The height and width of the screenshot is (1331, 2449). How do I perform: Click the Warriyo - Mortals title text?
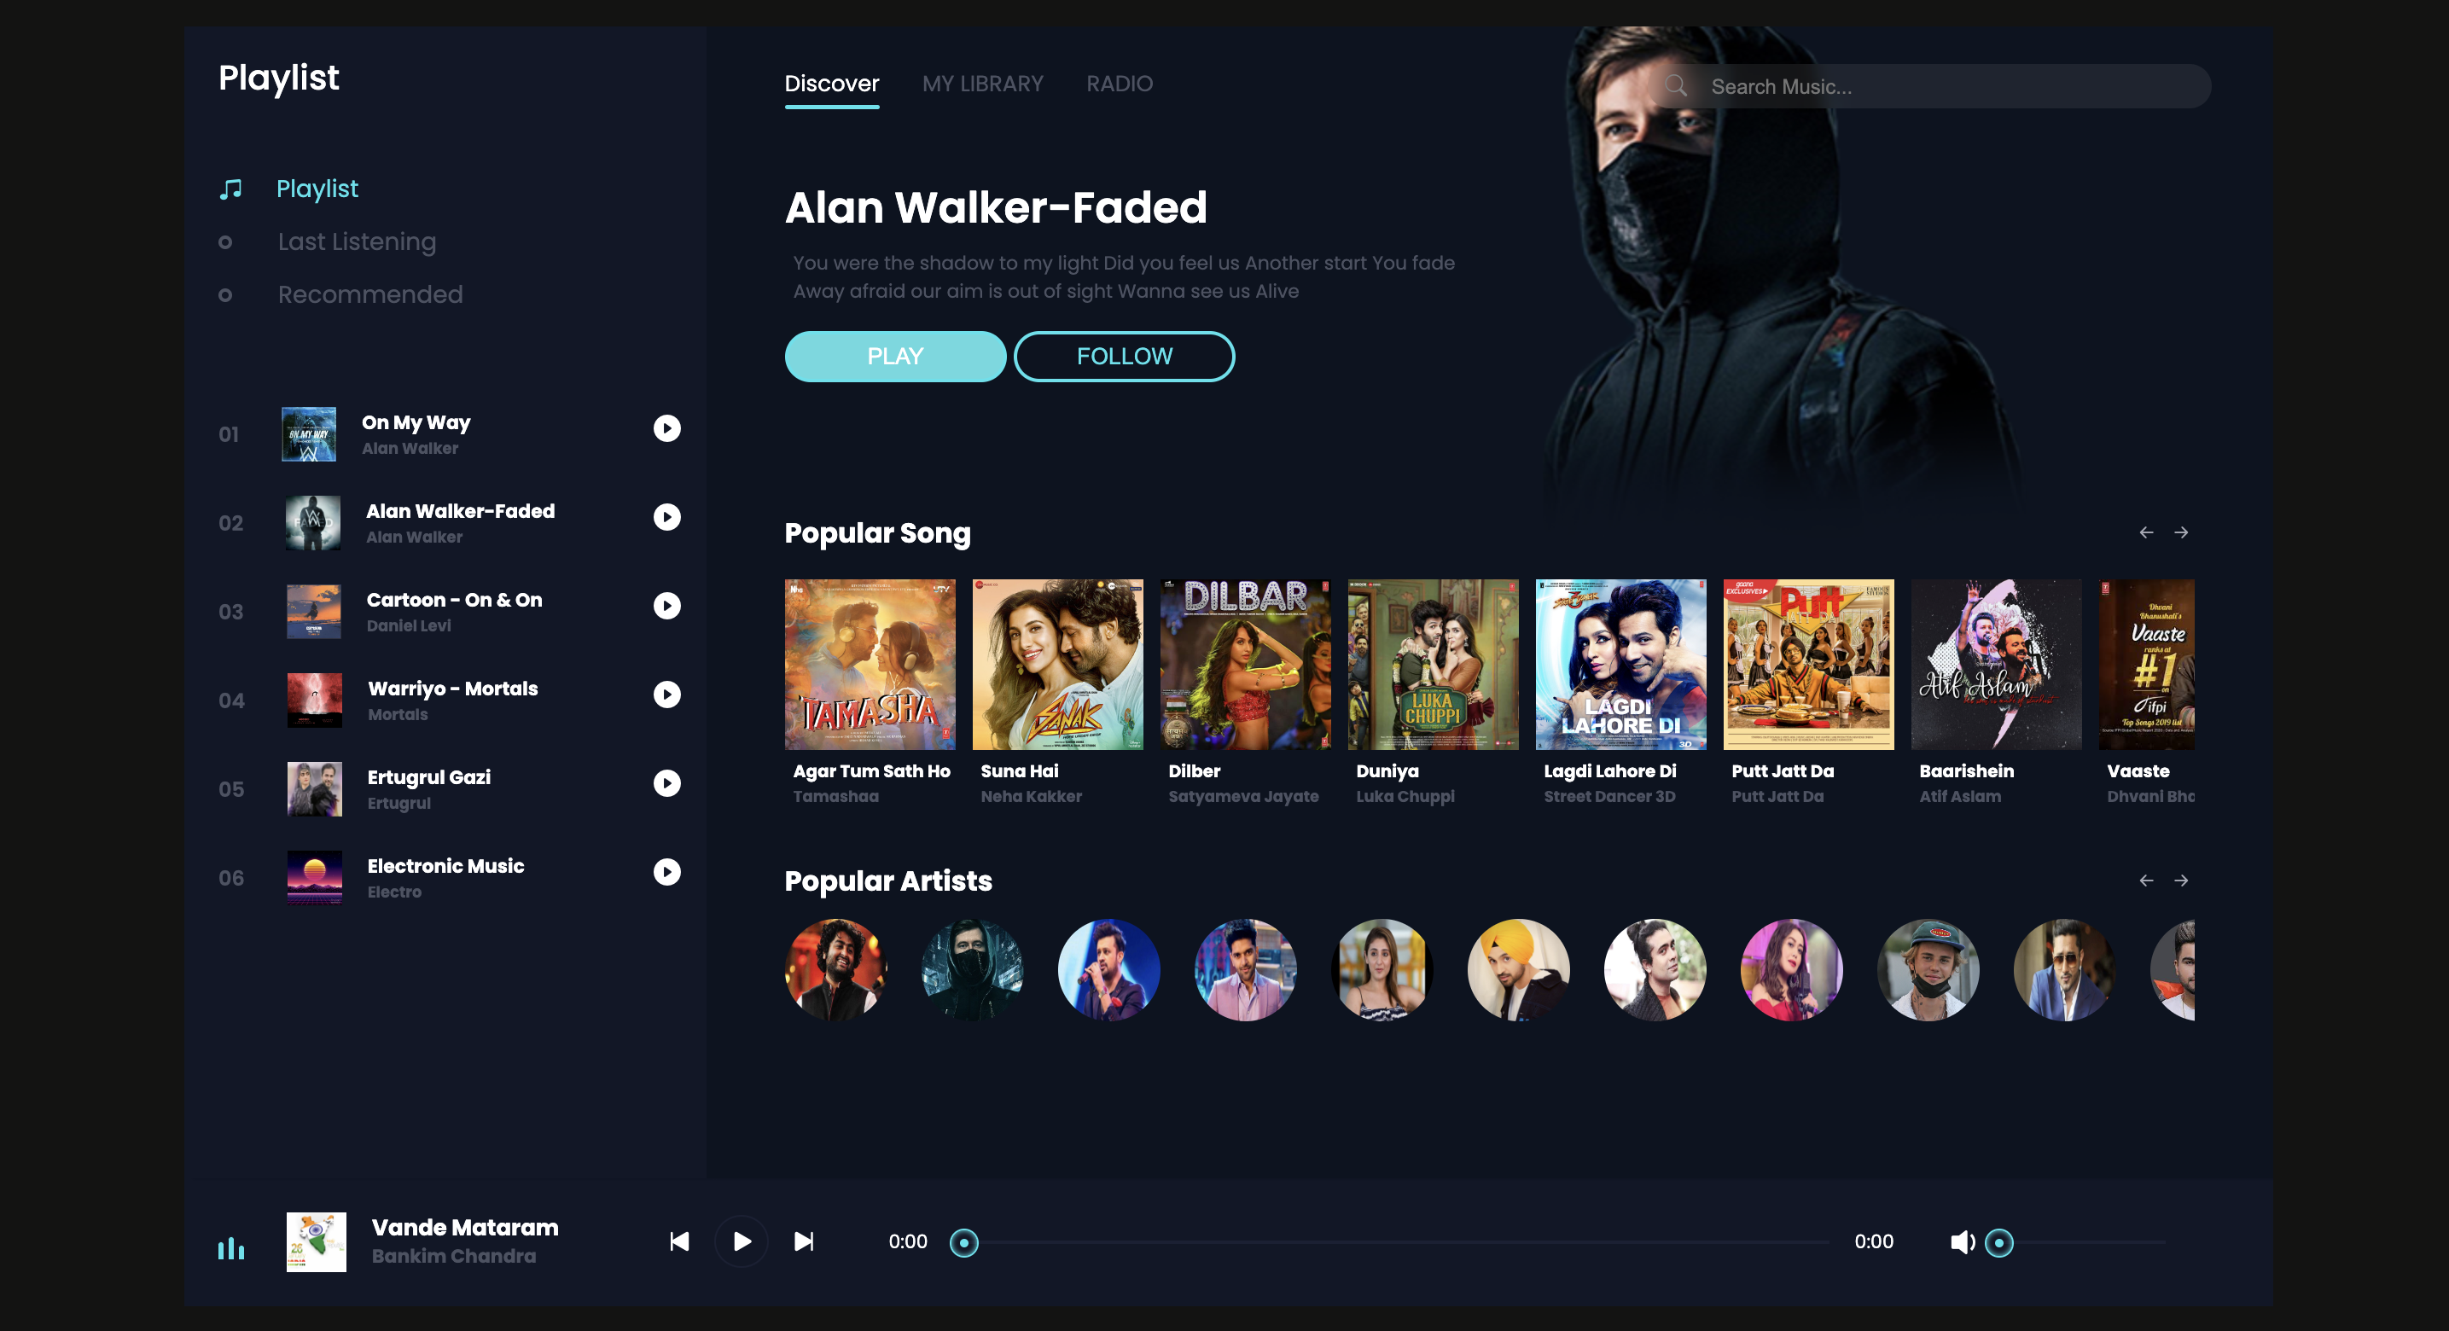coord(452,689)
